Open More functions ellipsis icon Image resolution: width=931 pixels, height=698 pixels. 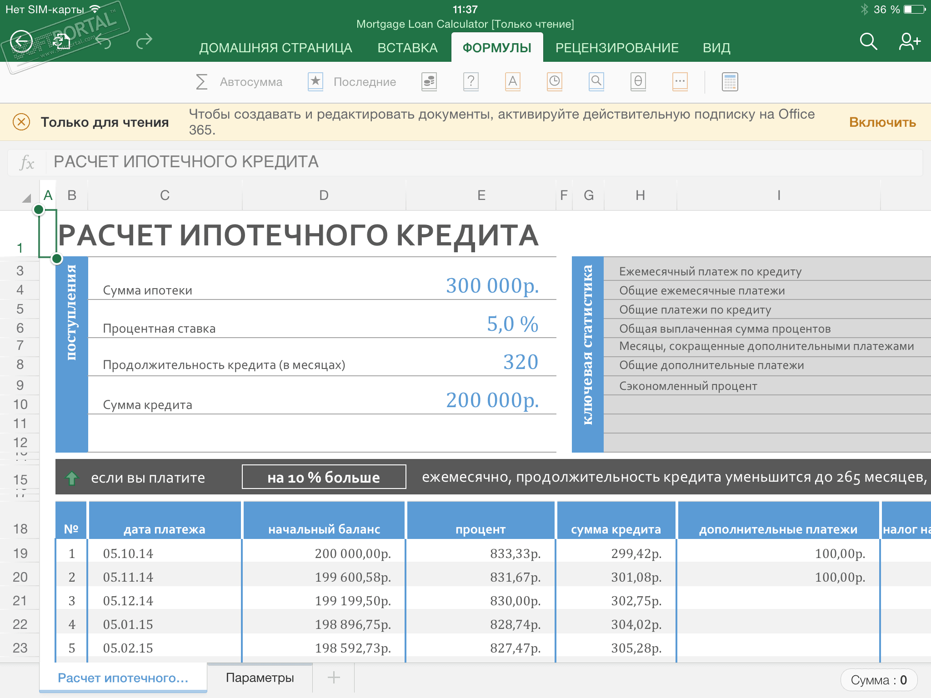pyautogui.click(x=680, y=82)
